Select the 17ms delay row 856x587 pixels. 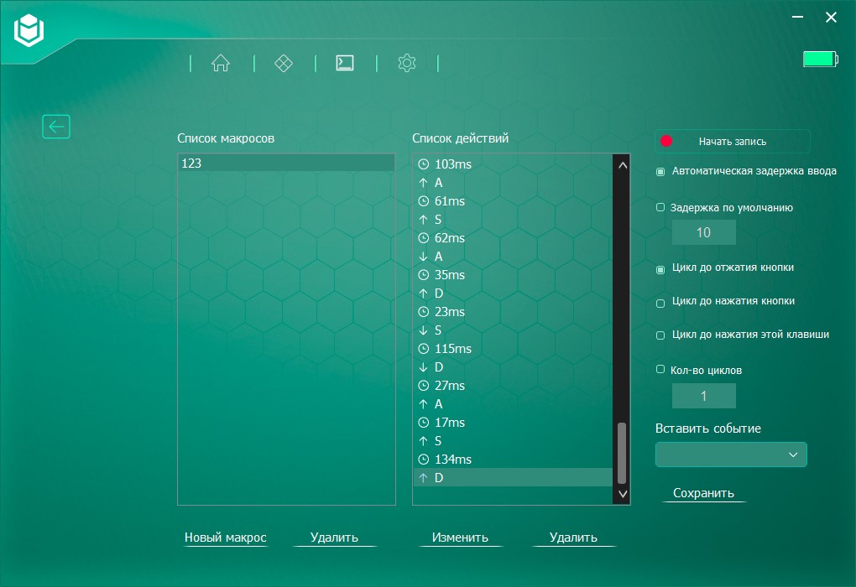point(513,423)
